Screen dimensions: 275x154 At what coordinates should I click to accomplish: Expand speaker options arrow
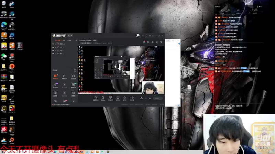pyautogui.click(x=135, y=98)
